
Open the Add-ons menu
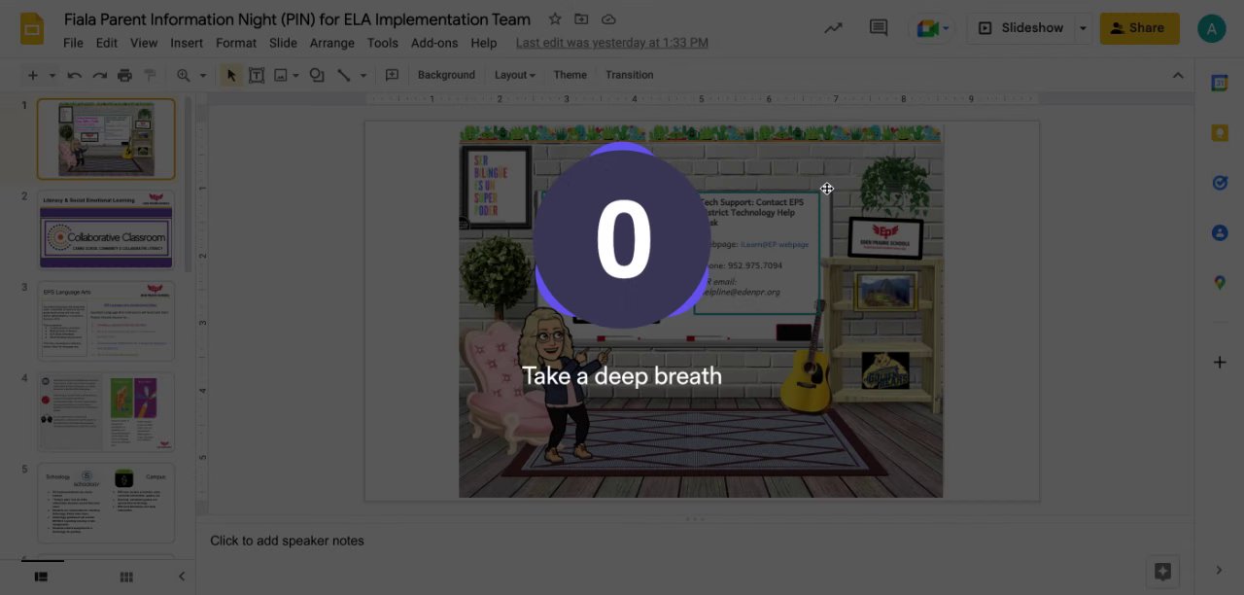coord(434,43)
